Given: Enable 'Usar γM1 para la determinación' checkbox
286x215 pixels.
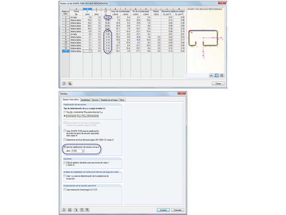Looking at the screenshot, I should pos(65,176).
